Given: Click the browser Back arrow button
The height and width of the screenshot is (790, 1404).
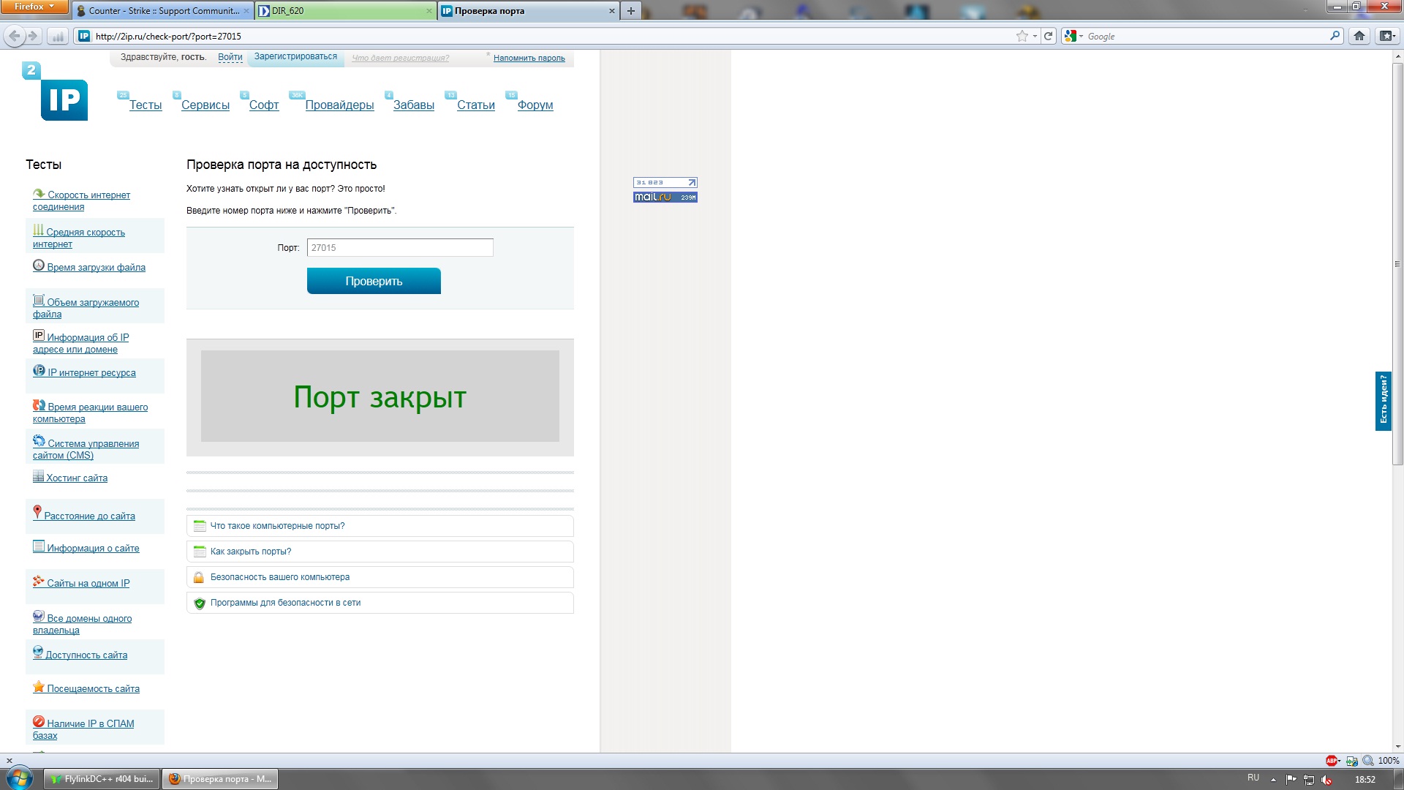Looking at the screenshot, I should (x=14, y=36).
